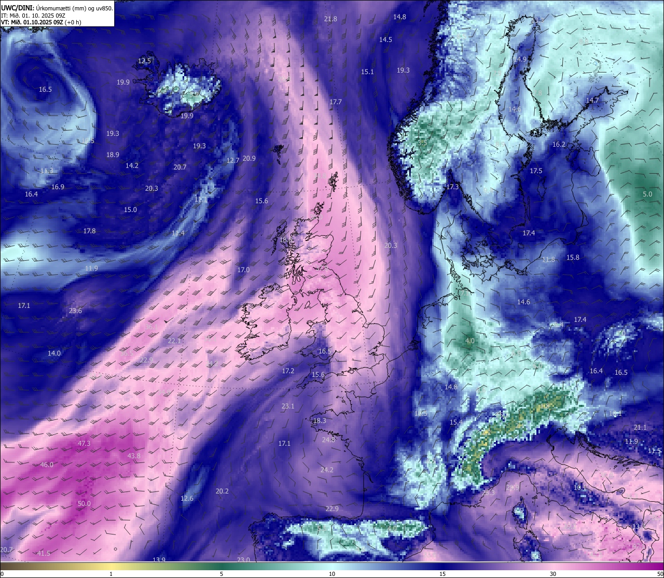
Task: Select the 24.8 value label
Action: (328, 440)
